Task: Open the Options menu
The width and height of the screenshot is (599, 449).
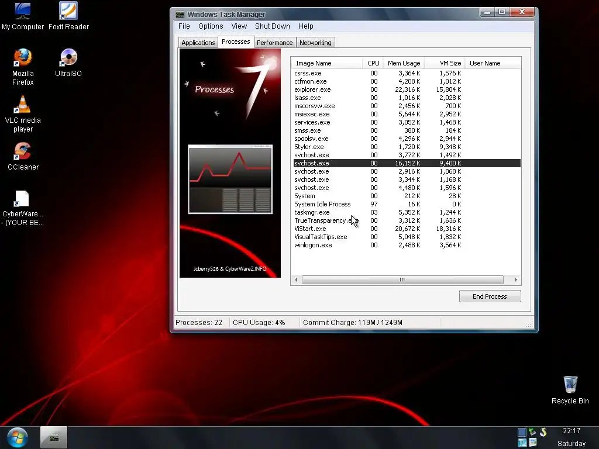Action: [211, 26]
